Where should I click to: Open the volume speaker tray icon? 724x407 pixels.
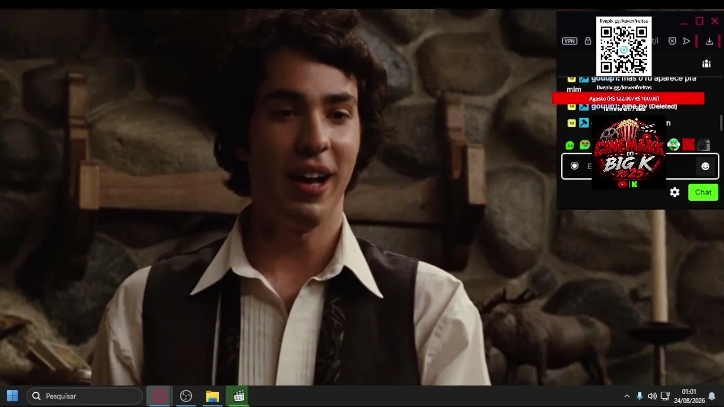652,396
